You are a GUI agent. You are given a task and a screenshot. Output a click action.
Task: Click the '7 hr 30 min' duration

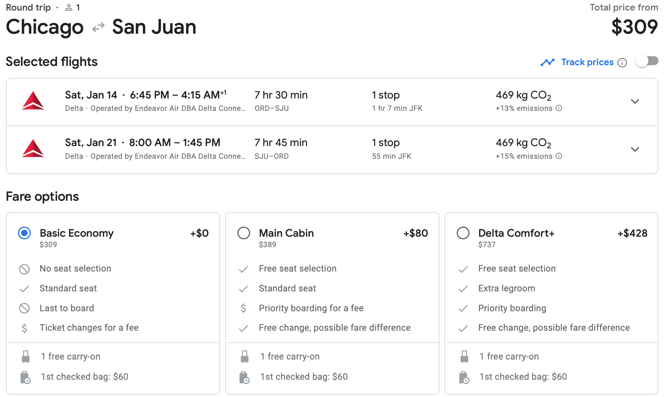[281, 95]
